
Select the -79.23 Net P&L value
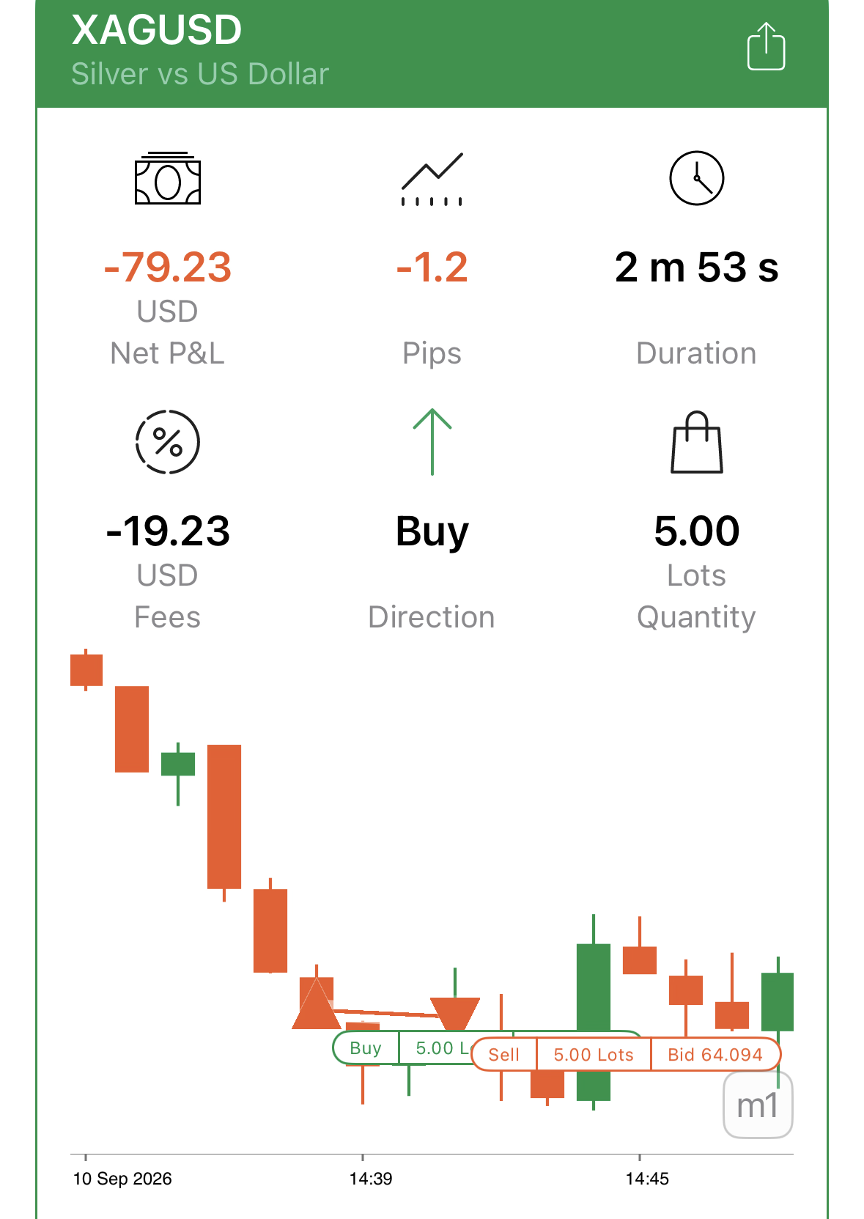pos(168,267)
